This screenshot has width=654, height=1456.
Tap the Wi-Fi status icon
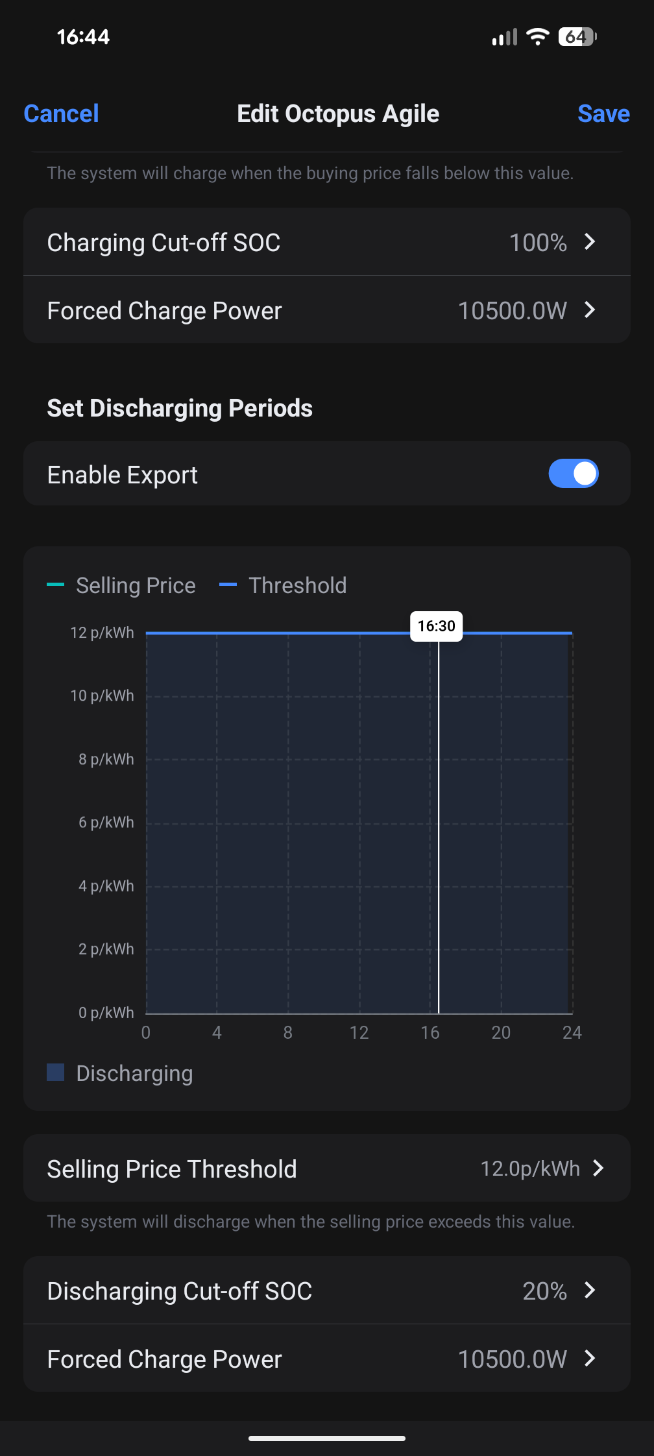[537, 37]
